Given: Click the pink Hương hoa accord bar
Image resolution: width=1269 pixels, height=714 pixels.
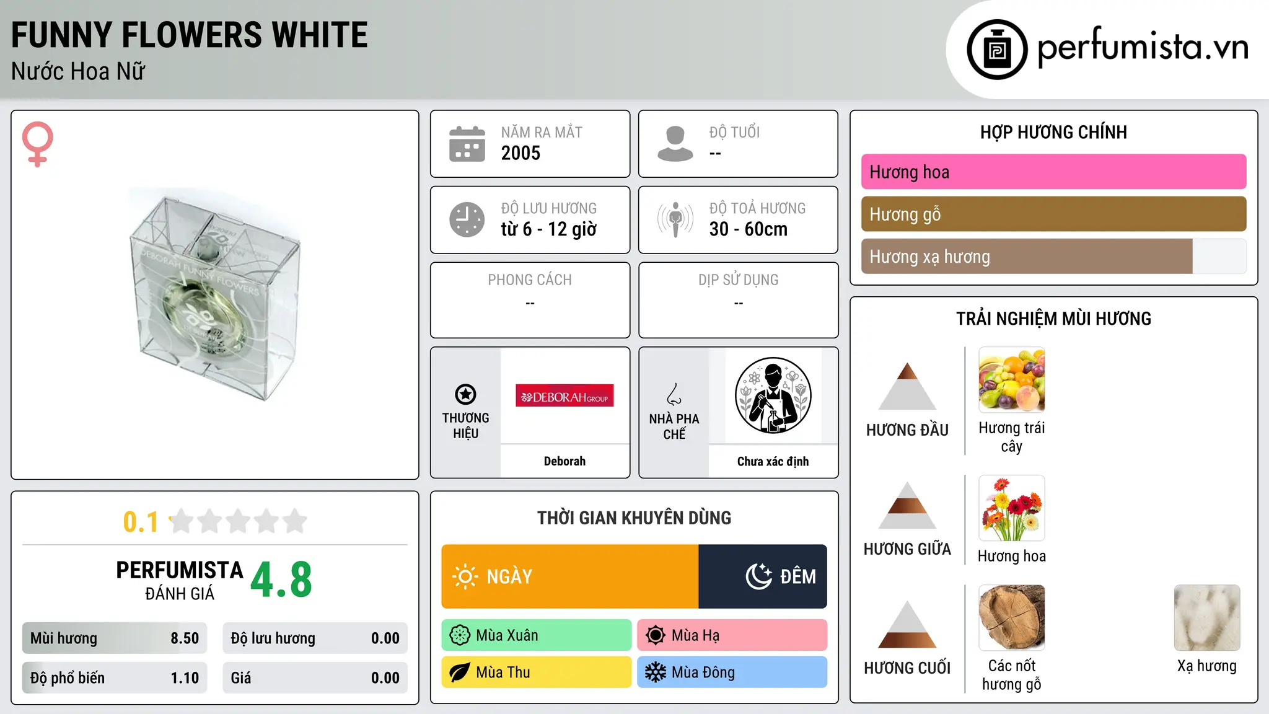Looking at the screenshot, I should 1053,172.
